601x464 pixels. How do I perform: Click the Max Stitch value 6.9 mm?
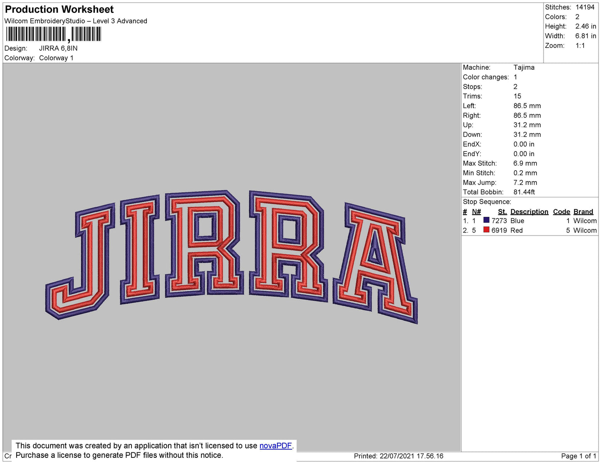pyautogui.click(x=525, y=164)
